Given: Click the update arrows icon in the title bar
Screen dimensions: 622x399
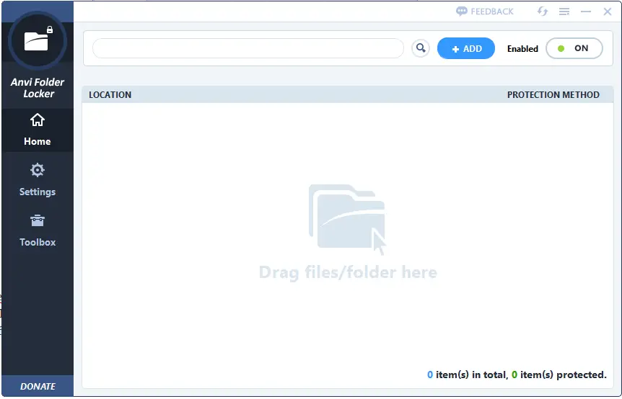Looking at the screenshot, I should (543, 12).
